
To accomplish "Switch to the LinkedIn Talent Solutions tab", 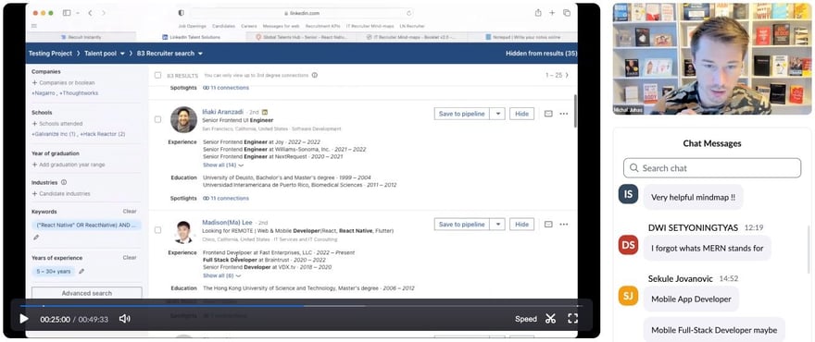I will pos(192,37).
